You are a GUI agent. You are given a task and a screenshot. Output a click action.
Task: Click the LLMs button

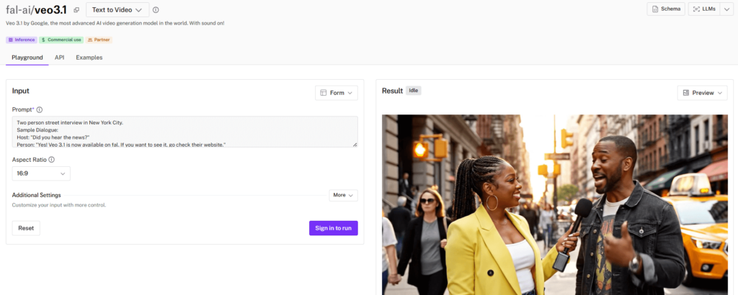pos(704,9)
